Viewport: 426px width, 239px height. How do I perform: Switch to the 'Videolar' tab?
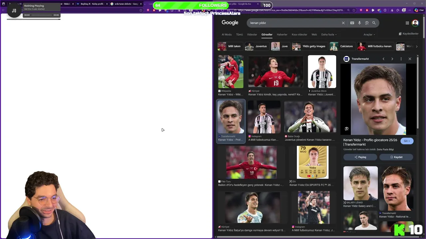point(252,35)
